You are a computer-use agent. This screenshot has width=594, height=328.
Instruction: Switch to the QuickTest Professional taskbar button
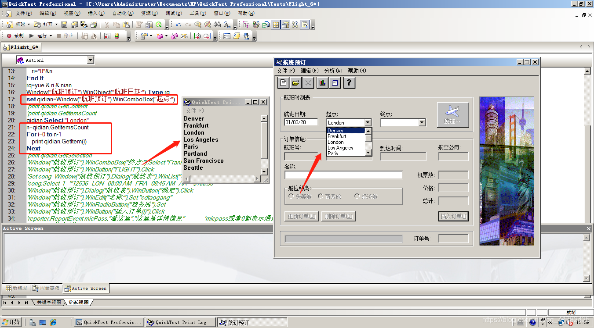pyautogui.click(x=110, y=322)
